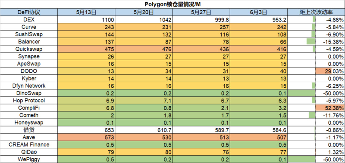Select the DinoSwap row label

tap(29, 93)
